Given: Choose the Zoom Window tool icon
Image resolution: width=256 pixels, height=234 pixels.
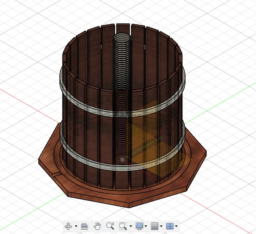Looking at the screenshot, I should click(x=123, y=226).
